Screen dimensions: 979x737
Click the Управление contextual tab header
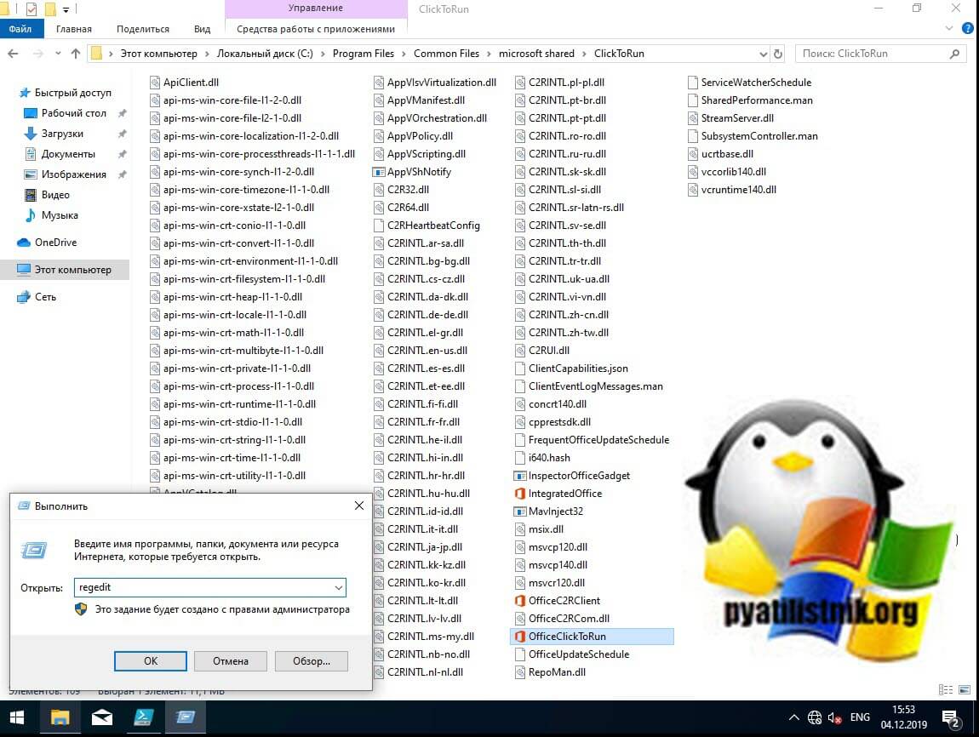pyautogui.click(x=315, y=9)
